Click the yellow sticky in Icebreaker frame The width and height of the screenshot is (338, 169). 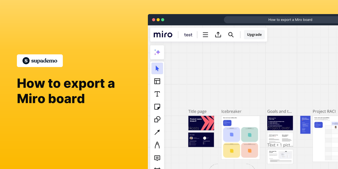[x=232, y=150]
